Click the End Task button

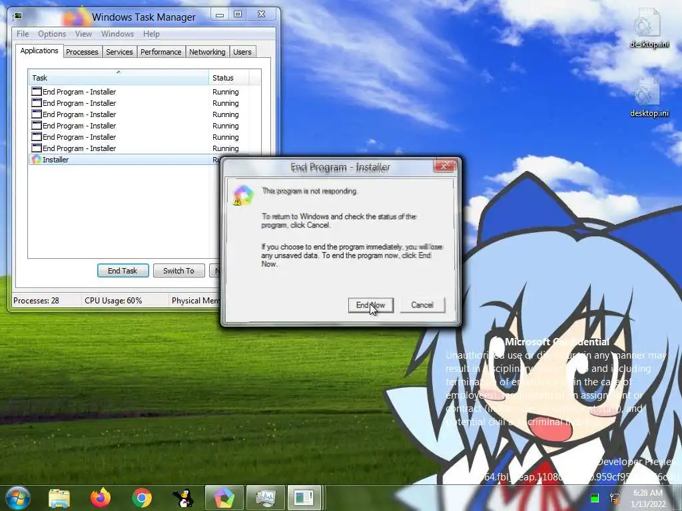tap(123, 271)
